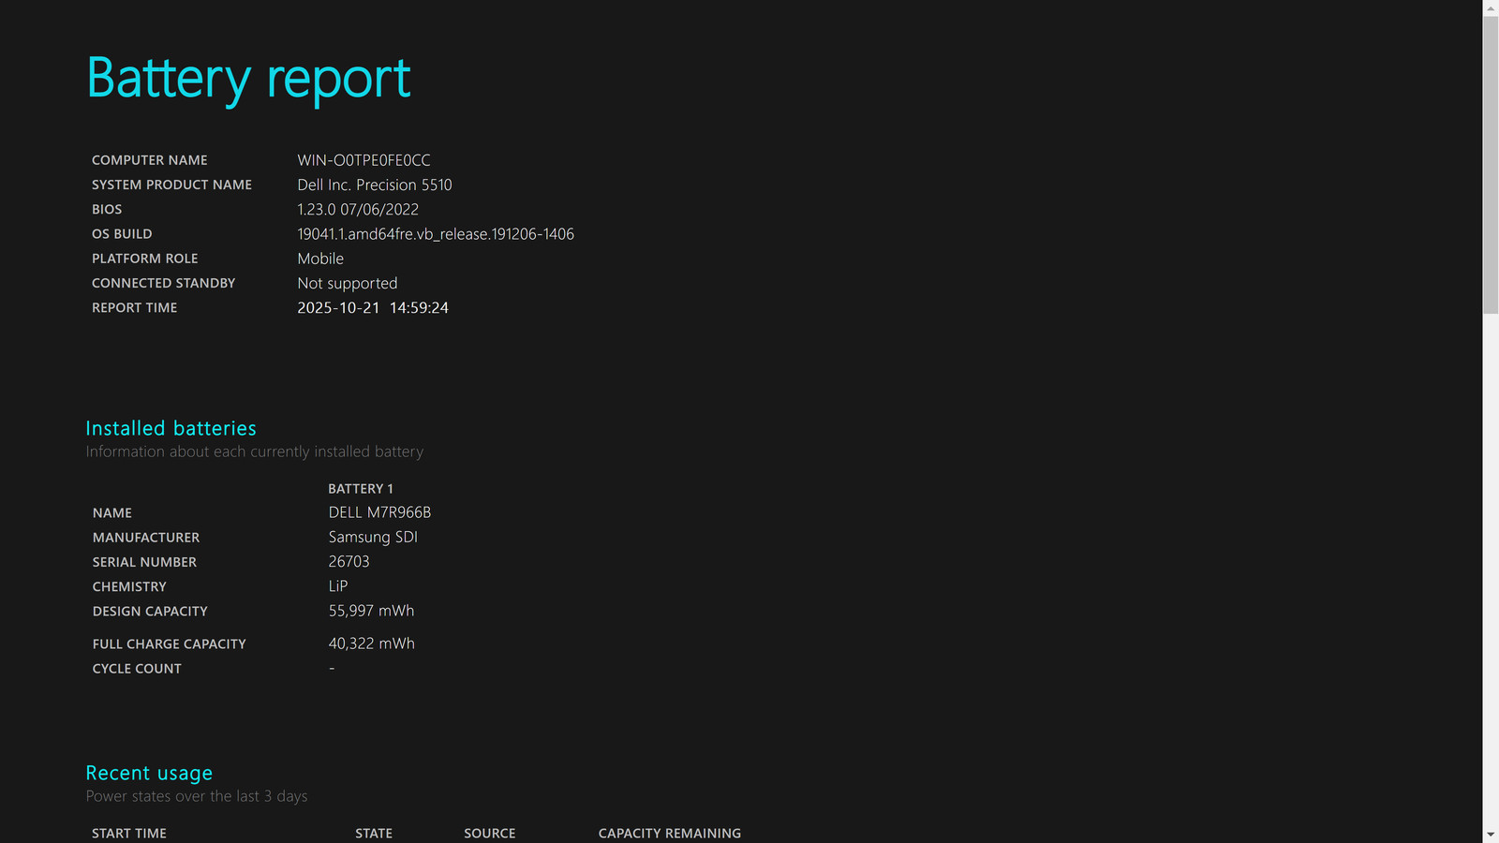Click the "Dell Inc. Precision 5510" value
1499x843 pixels.
(x=375, y=185)
